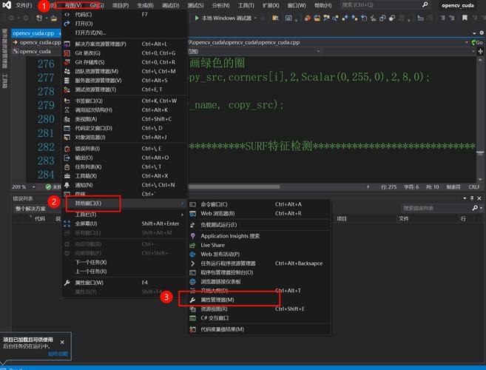Open Web 浏览器(B) in the submenu

click(259, 213)
